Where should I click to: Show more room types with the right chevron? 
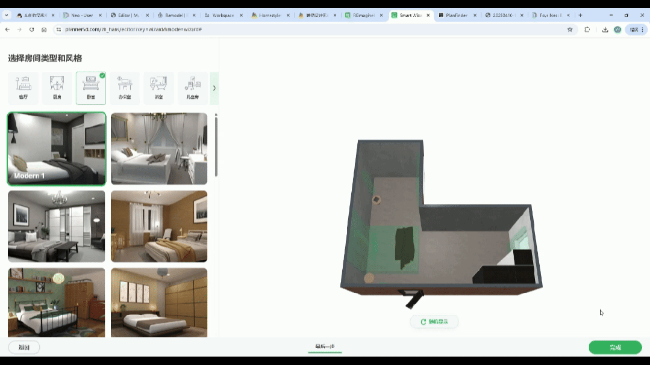coord(214,88)
